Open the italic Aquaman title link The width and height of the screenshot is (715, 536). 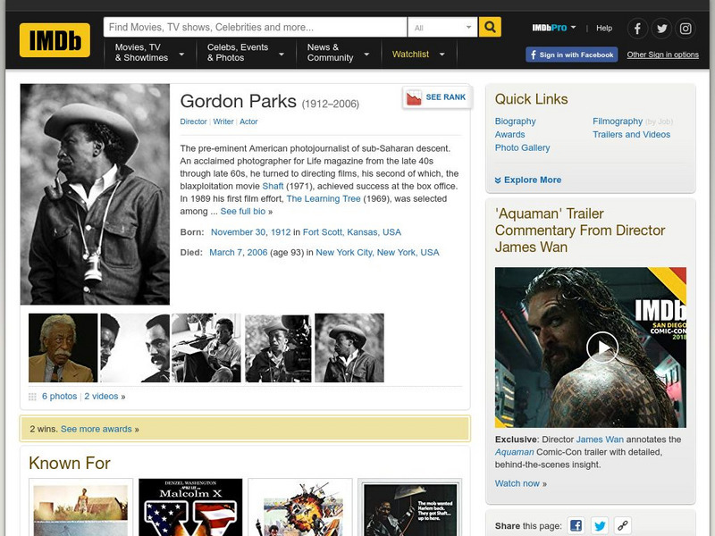coord(515,452)
